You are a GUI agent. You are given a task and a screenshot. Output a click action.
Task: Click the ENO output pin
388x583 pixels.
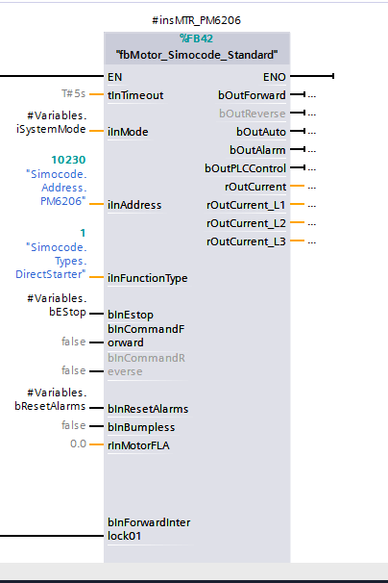(275, 77)
